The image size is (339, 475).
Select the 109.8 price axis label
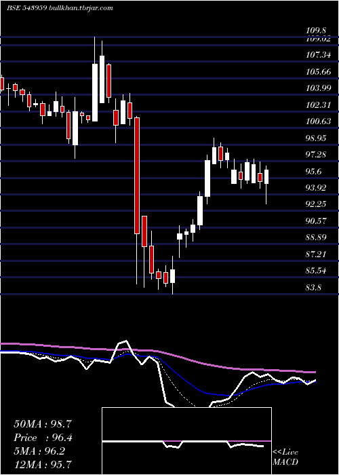pyautogui.click(x=316, y=31)
